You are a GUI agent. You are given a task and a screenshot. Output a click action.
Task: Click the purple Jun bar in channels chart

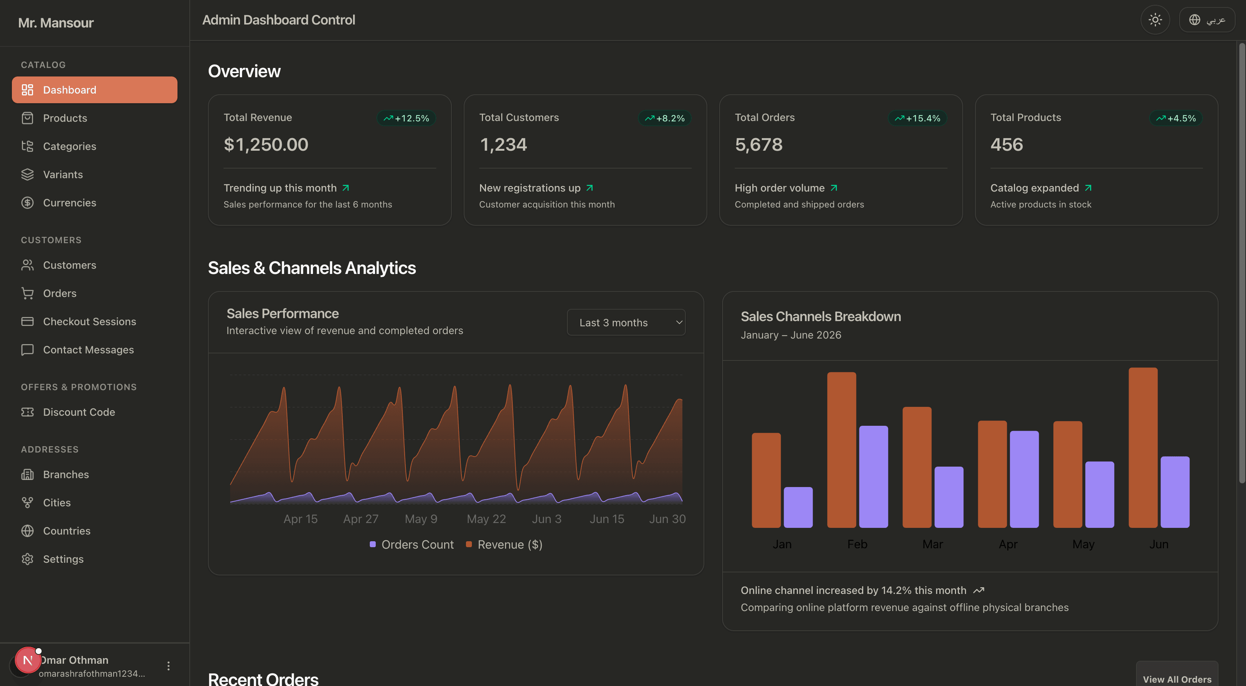(x=1175, y=492)
